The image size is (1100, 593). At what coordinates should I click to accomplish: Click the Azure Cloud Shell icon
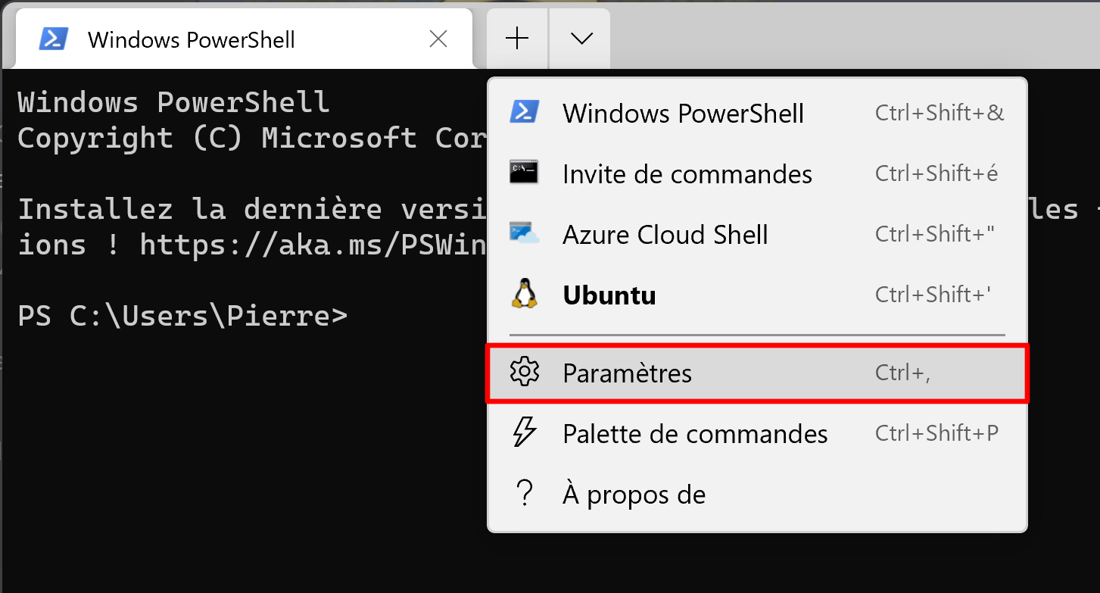point(525,233)
